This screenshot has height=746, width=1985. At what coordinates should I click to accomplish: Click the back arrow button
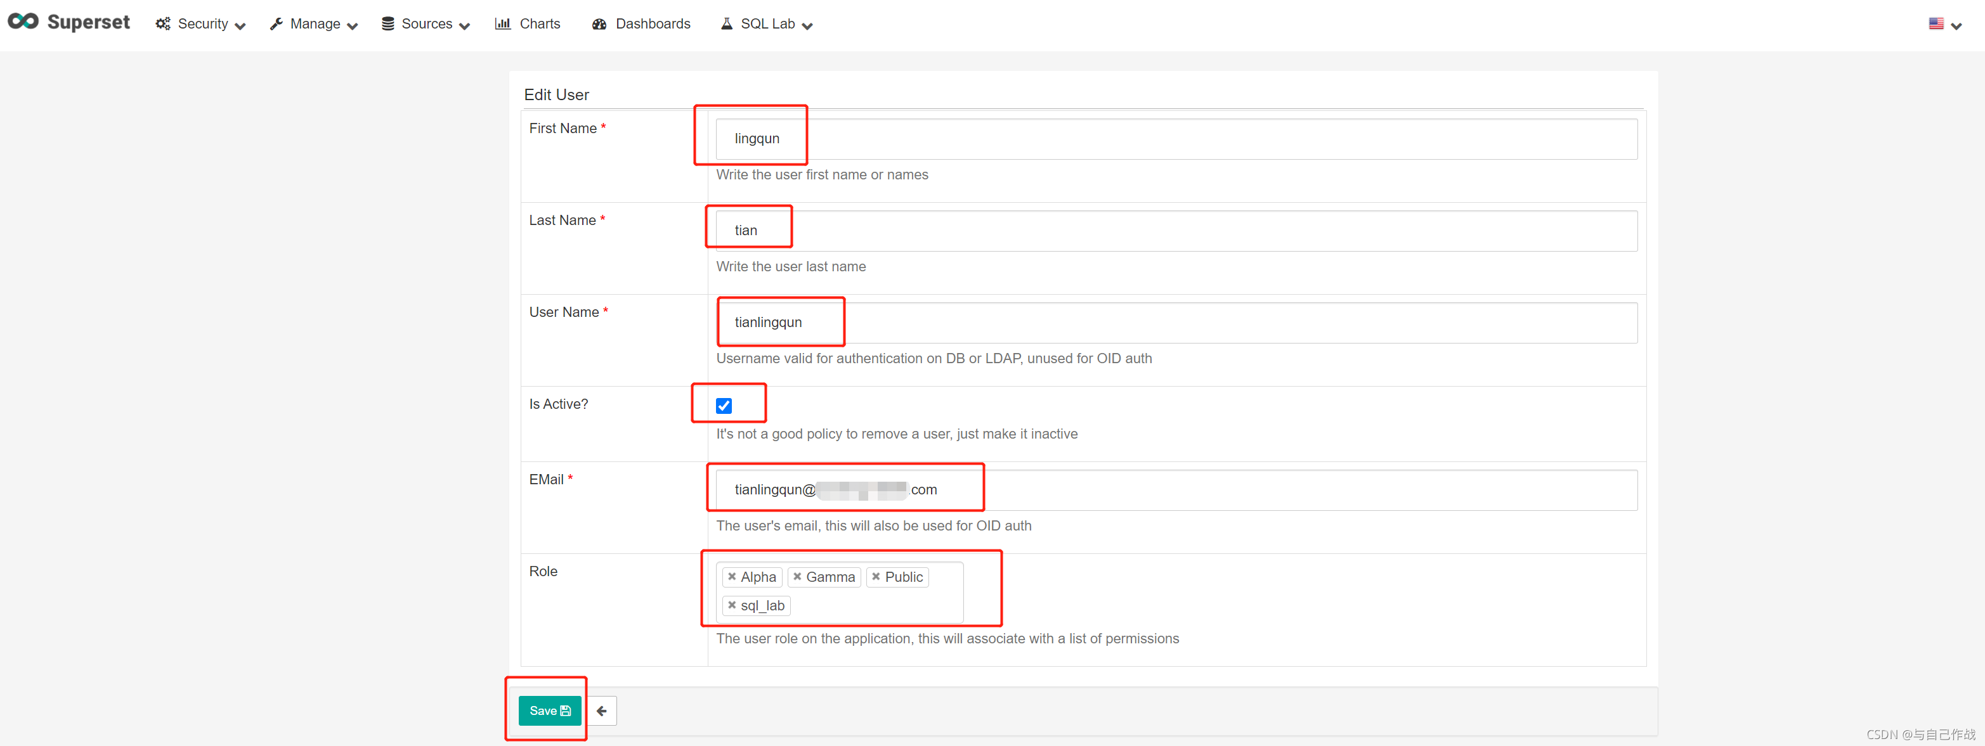coord(602,711)
